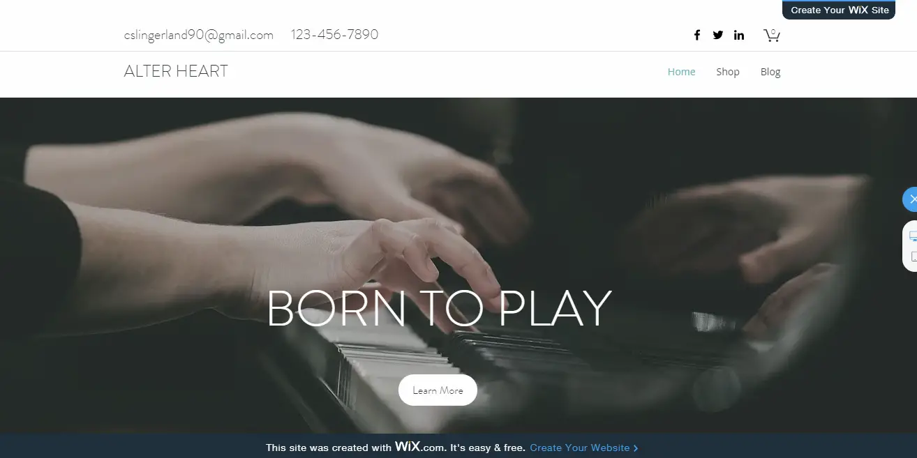The image size is (917, 458).
Task: Click the 123-456-7890 phone number
Action: pos(335,35)
